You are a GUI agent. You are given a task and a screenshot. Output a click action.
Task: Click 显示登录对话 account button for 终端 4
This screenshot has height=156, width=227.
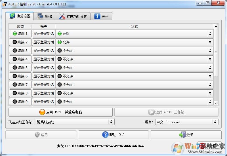44,59
